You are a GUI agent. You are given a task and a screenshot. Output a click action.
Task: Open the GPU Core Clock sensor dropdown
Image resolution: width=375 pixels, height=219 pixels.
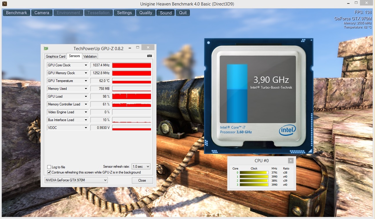click(86, 65)
